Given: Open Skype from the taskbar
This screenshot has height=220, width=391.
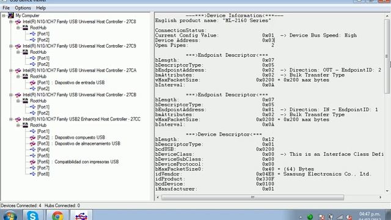Looking at the screenshot, I should pos(32,215).
